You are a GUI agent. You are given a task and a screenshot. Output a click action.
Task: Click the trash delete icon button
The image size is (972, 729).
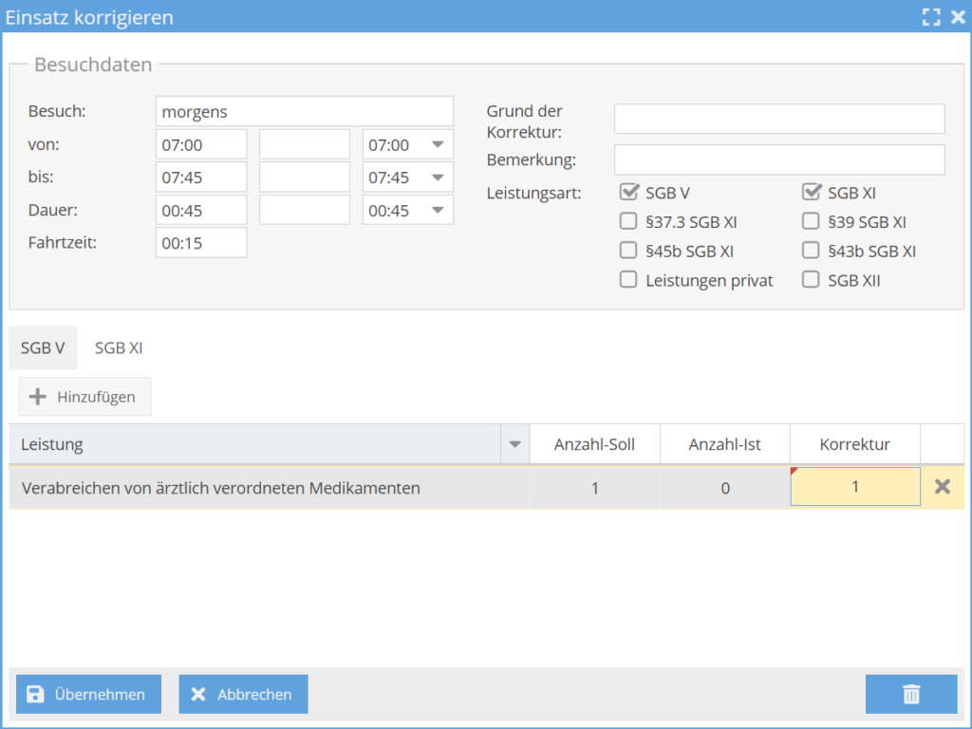click(911, 695)
